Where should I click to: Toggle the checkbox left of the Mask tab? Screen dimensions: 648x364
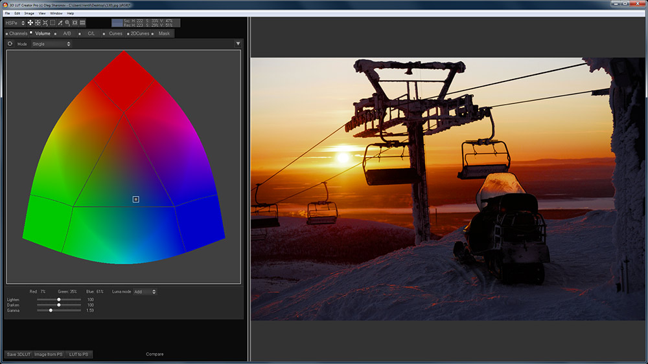click(153, 34)
